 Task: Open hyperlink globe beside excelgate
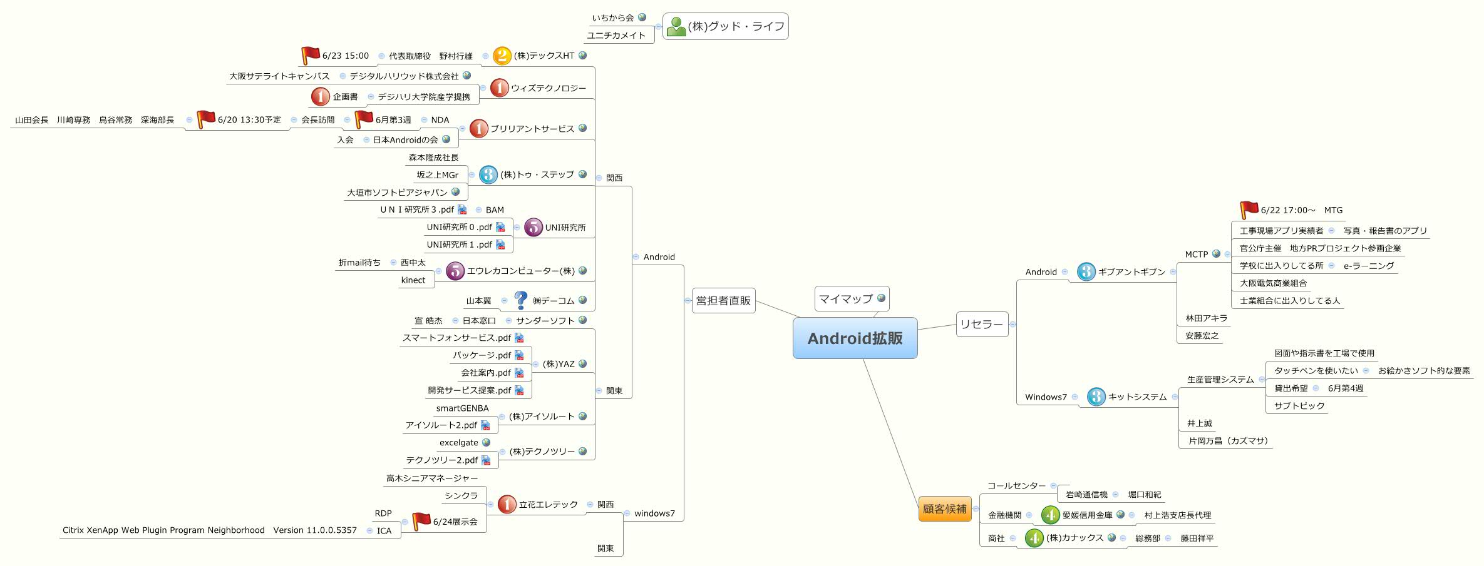pyautogui.click(x=486, y=442)
